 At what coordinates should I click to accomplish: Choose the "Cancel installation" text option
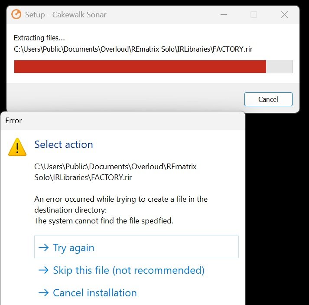click(94, 293)
